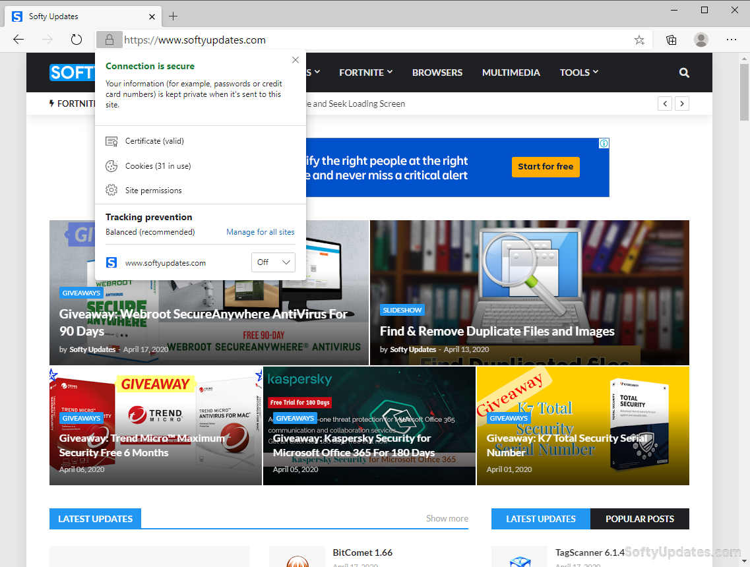The width and height of the screenshot is (750, 567).
Task: Click the Softy Updates tab favicon
Action: pos(17,16)
